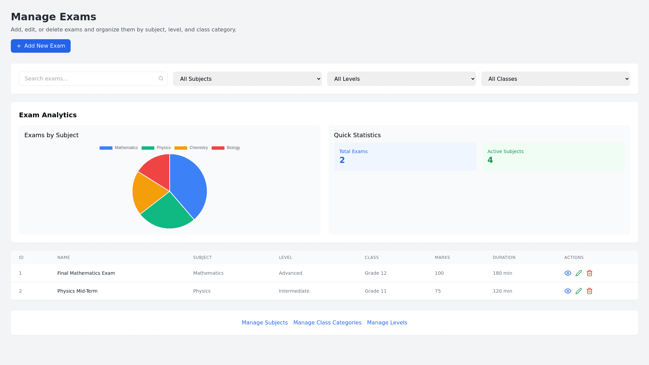Delete the Final Mathematics Exam
The width and height of the screenshot is (649, 365).
point(590,273)
